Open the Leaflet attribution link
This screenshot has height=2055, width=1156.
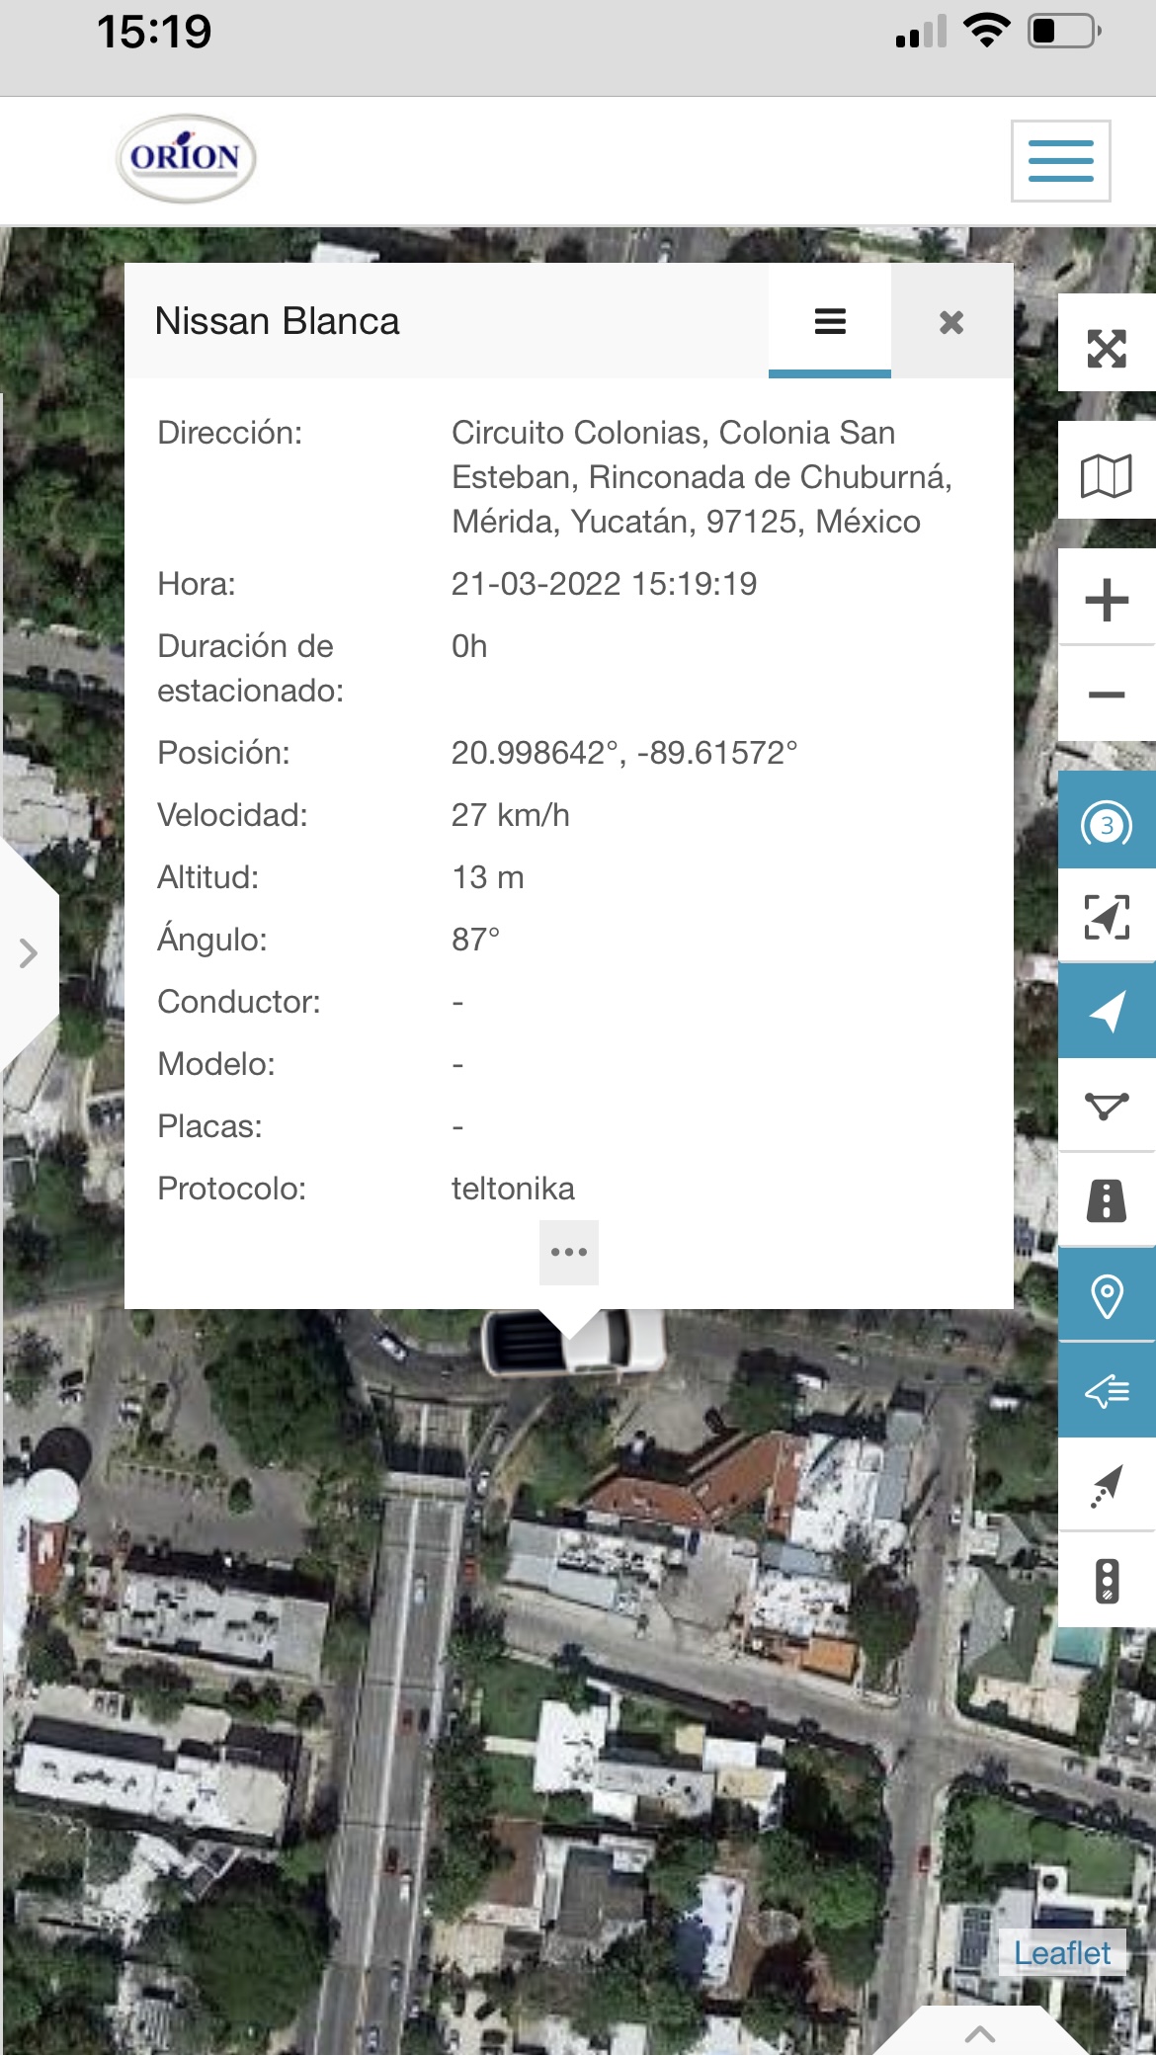pyautogui.click(x=1062, y=1953)
